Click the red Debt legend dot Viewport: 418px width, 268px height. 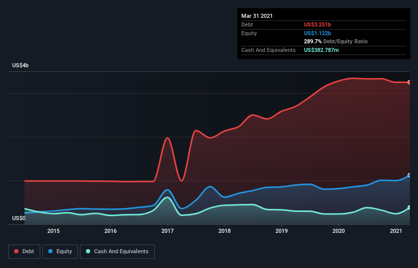point(16,251)
